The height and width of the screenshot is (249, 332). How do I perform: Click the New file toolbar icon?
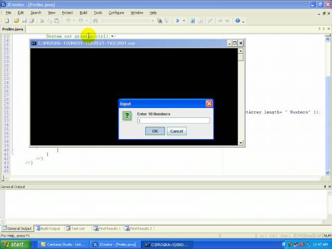pos(7,21)
